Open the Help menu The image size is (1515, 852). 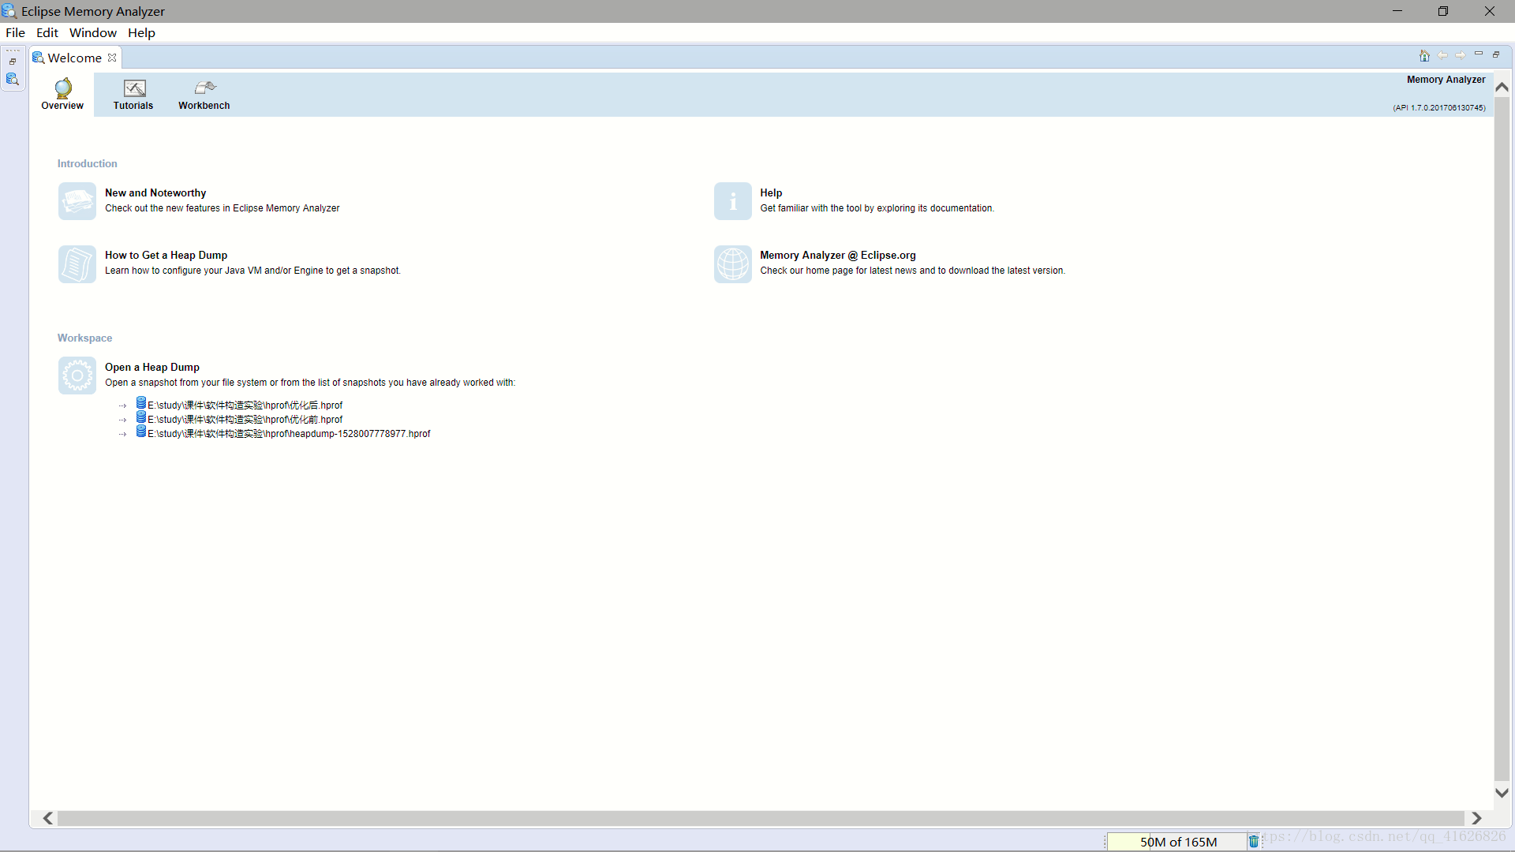[141, 32]
